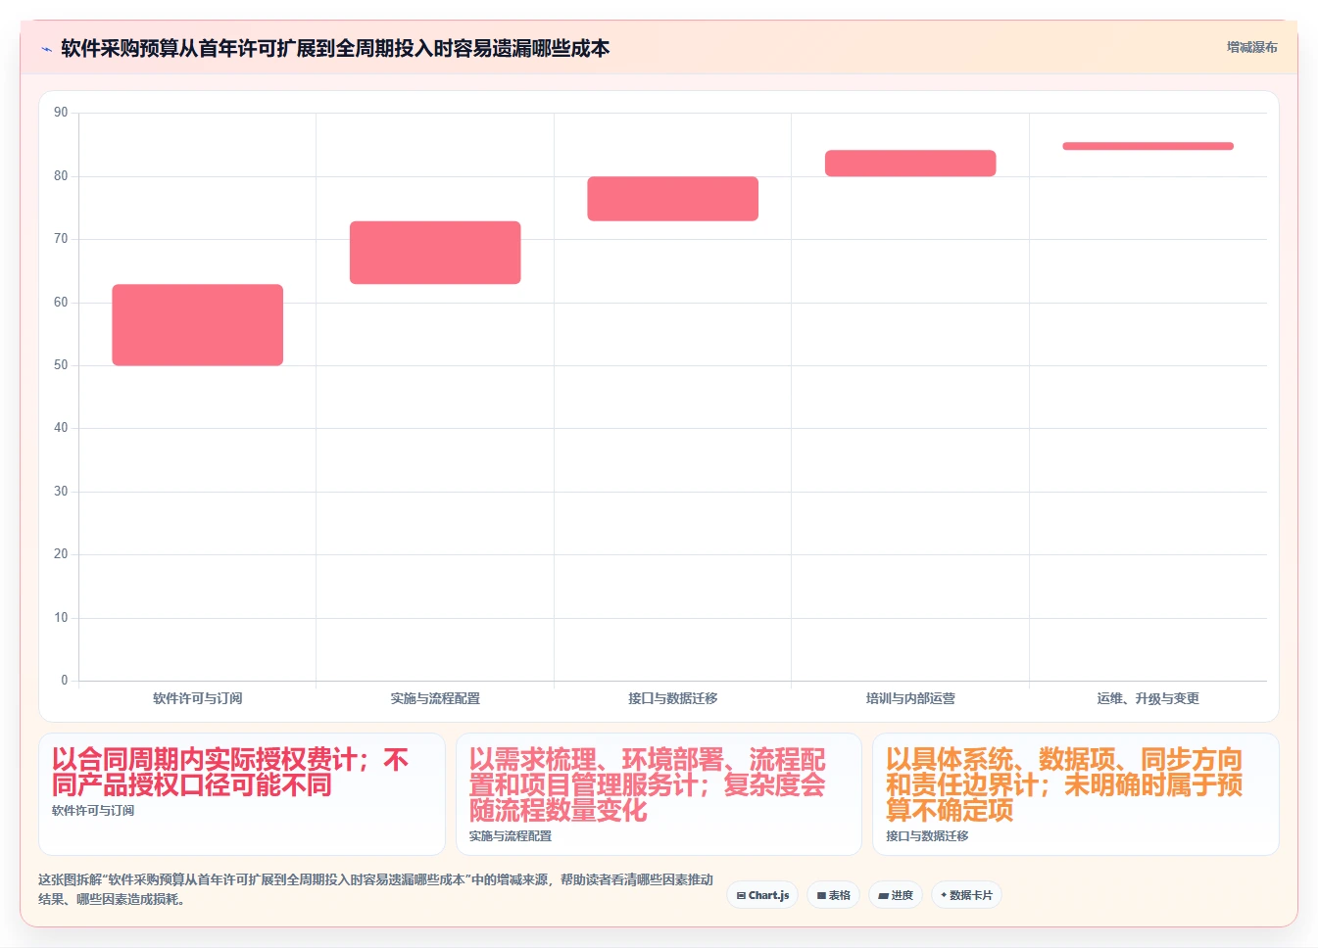
Task: Open the card 以合同周期内实际授权费计
Action: [x=242, y=794]
